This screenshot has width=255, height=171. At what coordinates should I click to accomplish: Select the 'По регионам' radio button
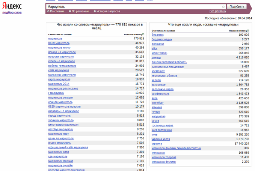pos(70,11)
